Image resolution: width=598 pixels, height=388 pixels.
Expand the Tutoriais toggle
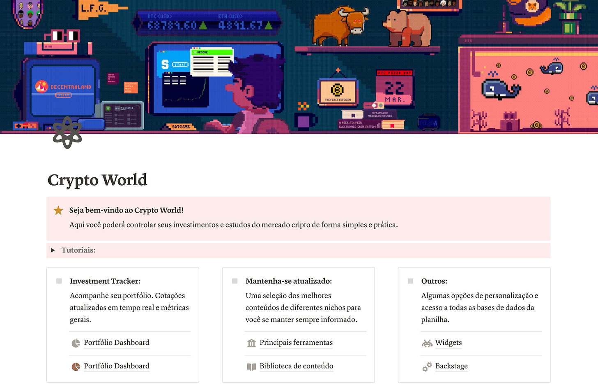53,250
